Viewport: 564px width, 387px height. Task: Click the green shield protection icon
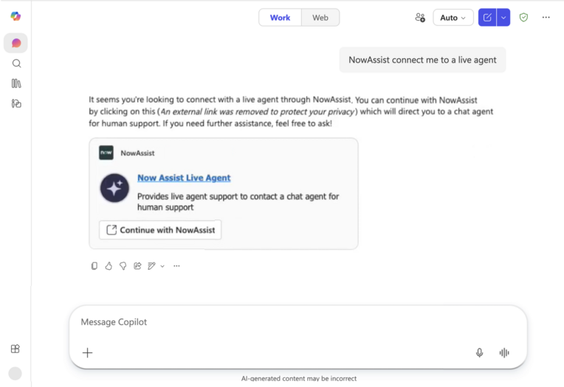click(x=523, y=17)
